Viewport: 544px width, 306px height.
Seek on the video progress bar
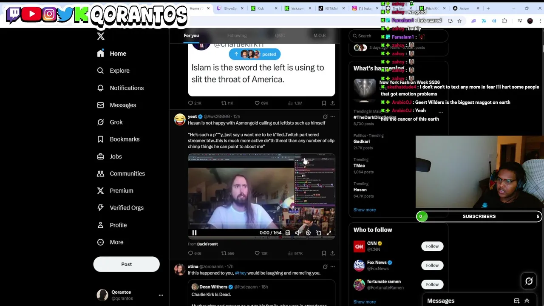(x=261, y=224)
